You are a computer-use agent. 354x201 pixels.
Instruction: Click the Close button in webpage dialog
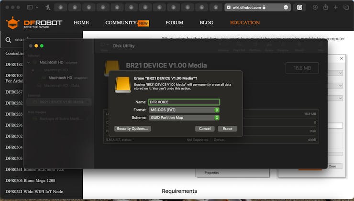click(334, 166)
